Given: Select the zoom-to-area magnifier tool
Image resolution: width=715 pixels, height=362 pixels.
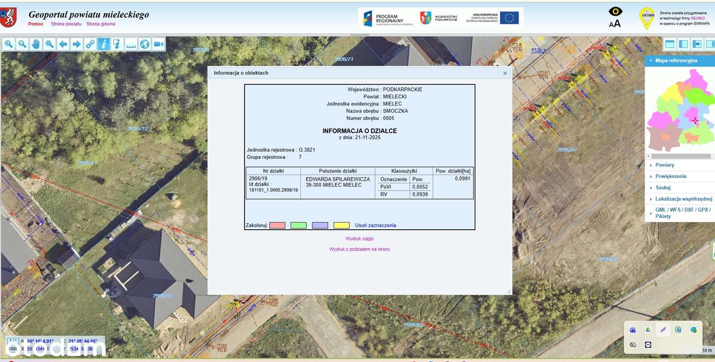Looking at the screenshot, I should click(50, 44).
